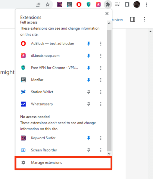Open Manage extensions
Viewport: 153px width, 179px height.
point(63,163)
